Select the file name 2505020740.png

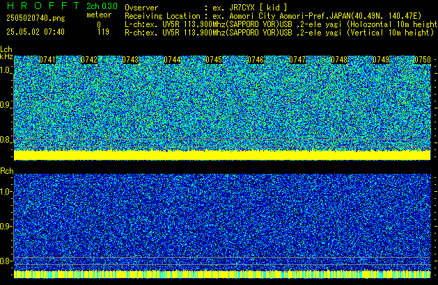point(36,18)
